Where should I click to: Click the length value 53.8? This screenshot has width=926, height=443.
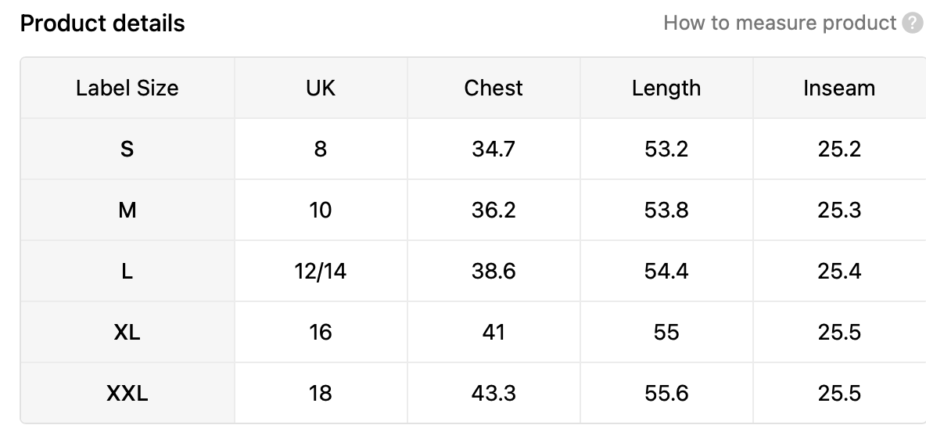click(666, 210)
